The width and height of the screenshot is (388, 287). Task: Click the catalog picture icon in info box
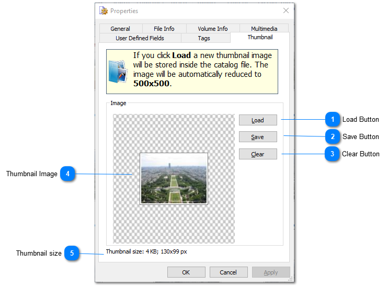118,72
